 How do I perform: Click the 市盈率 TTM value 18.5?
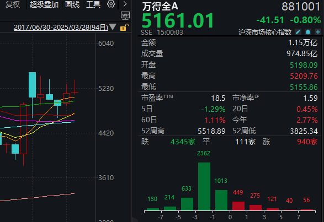pyautogui.click(x=218, y=98)
